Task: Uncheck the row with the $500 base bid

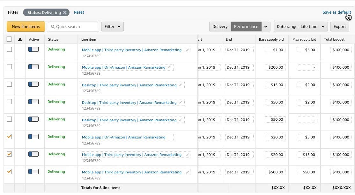Action: (x=9, y=171)
